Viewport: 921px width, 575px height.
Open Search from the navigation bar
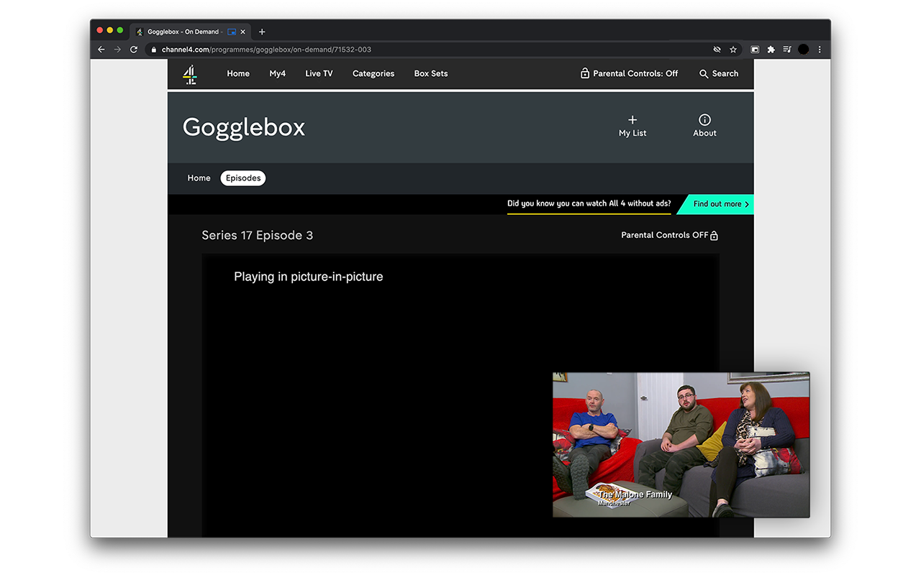pos(717,73)
